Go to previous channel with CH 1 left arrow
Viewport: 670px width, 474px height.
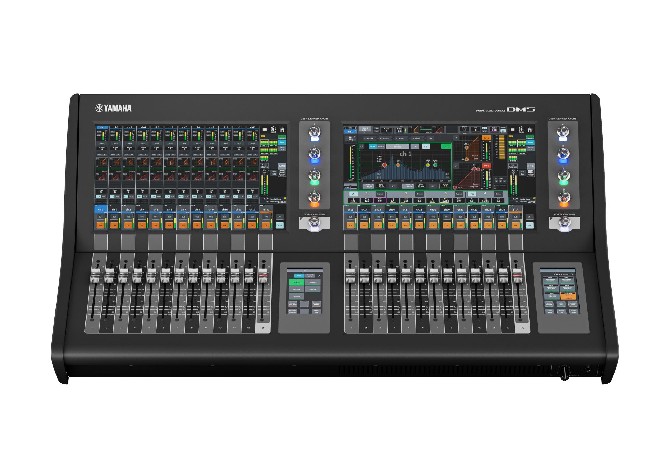coord(345,128)
